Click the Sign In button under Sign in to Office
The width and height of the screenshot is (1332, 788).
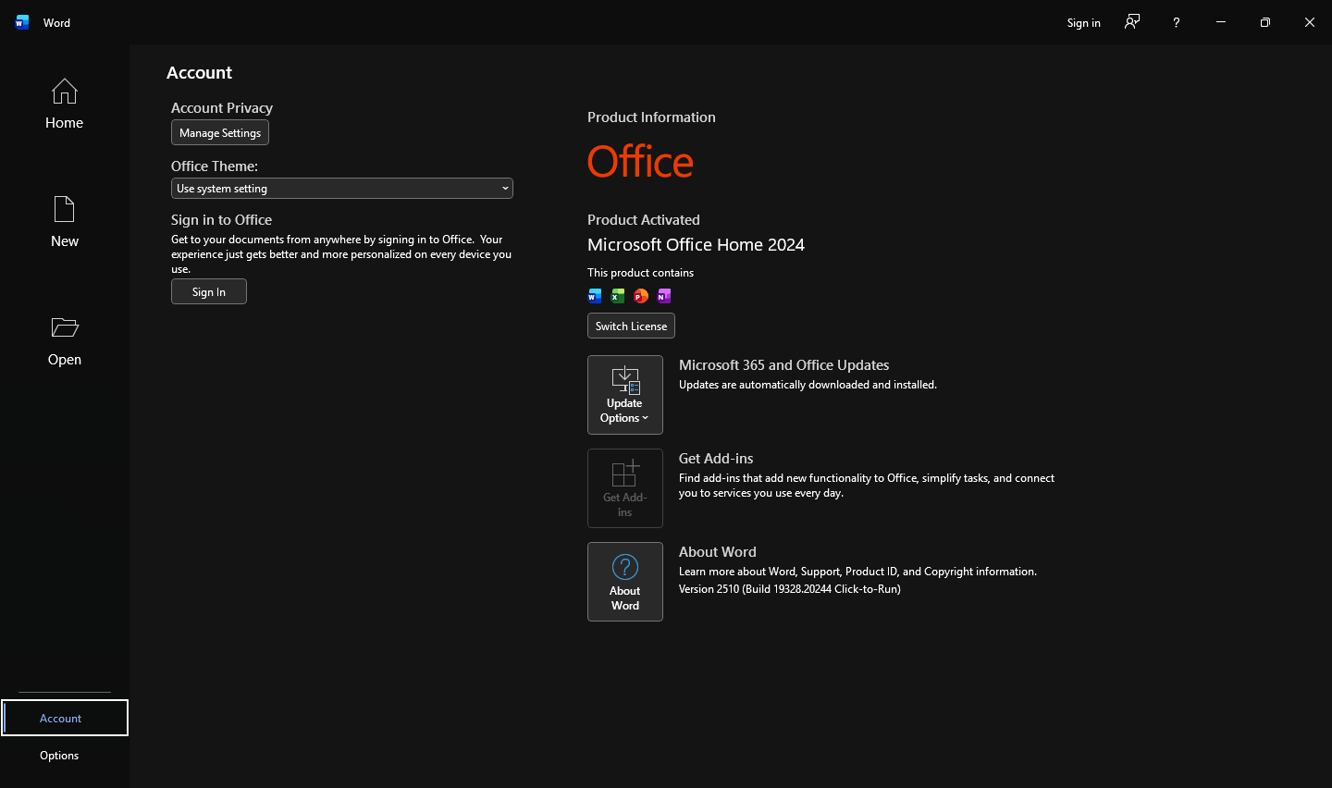tap(209, 292)
